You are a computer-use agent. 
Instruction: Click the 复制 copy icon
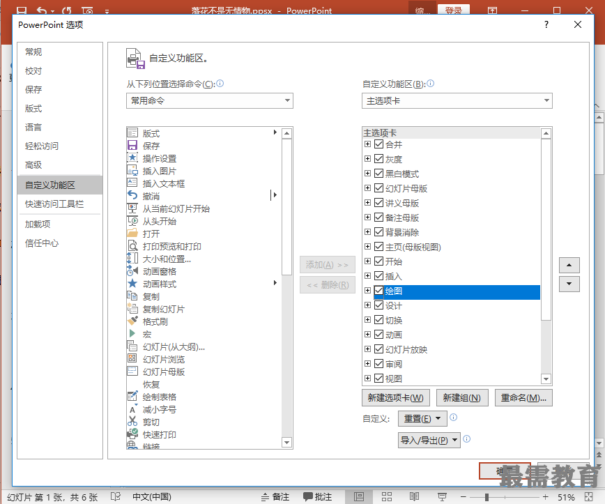pyautogui.click(x=132, y=296)
